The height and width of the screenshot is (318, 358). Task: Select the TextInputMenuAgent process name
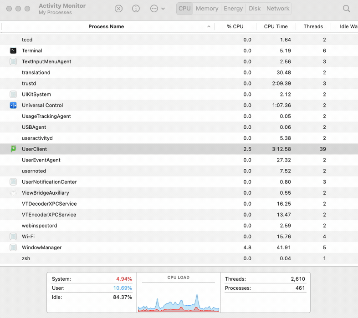click(46, 61)
